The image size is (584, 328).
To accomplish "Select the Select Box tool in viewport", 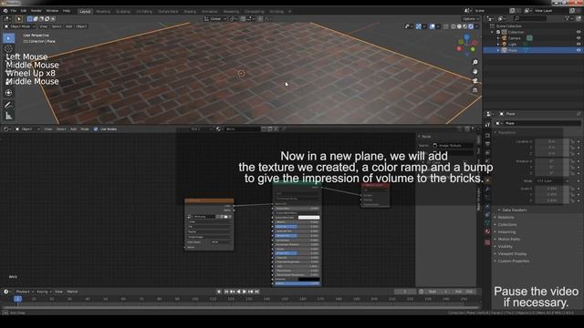I will (8, 38).
